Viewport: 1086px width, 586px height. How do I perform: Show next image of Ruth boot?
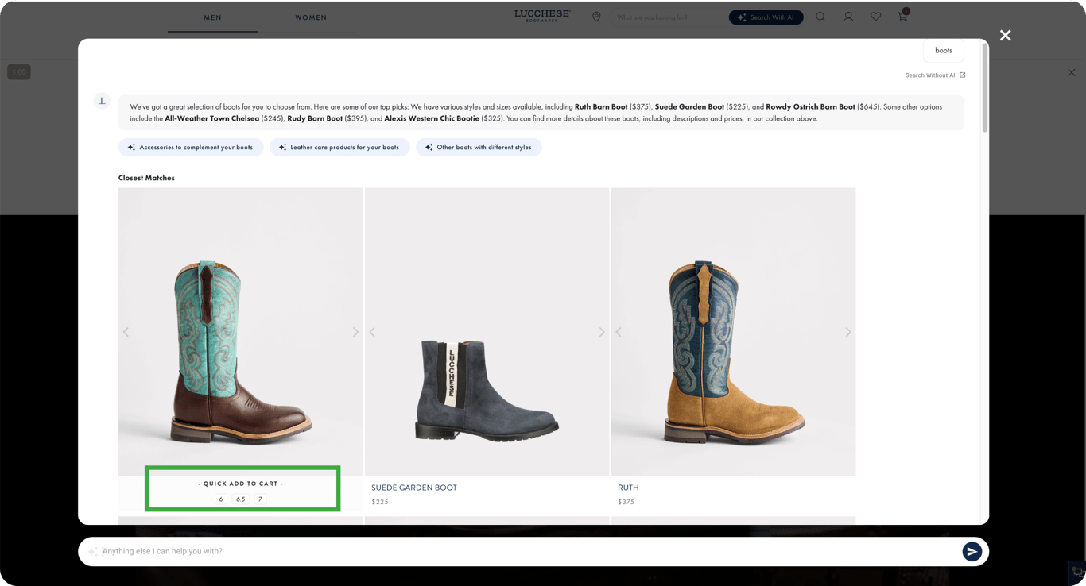848,332
